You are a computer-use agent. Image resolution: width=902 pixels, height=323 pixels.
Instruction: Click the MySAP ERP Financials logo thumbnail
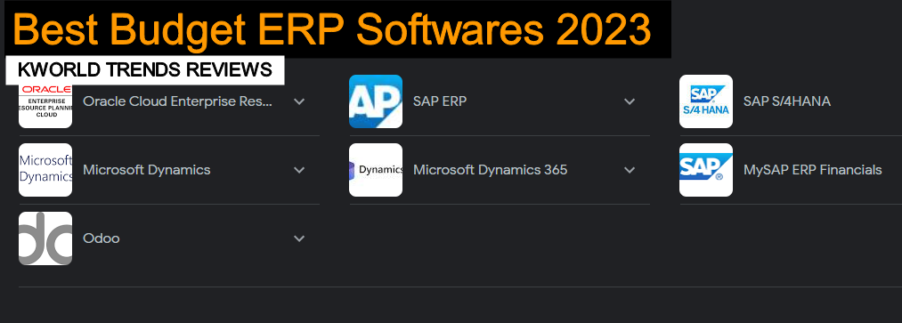point(706,170)
